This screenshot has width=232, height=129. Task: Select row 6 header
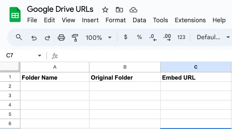[x=10, y=124]
